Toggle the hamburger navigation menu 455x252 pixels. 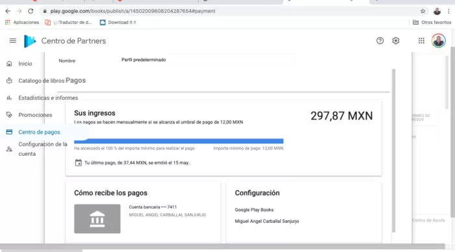(13, 41)
